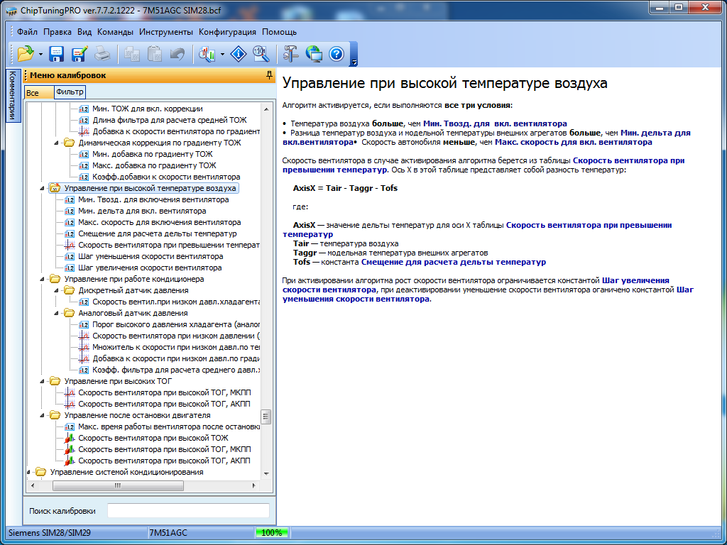The image size is (727, 545).
Task: Click the Open file folder toolbar icon
Action: pyautogui.click(x=26, y=54)
